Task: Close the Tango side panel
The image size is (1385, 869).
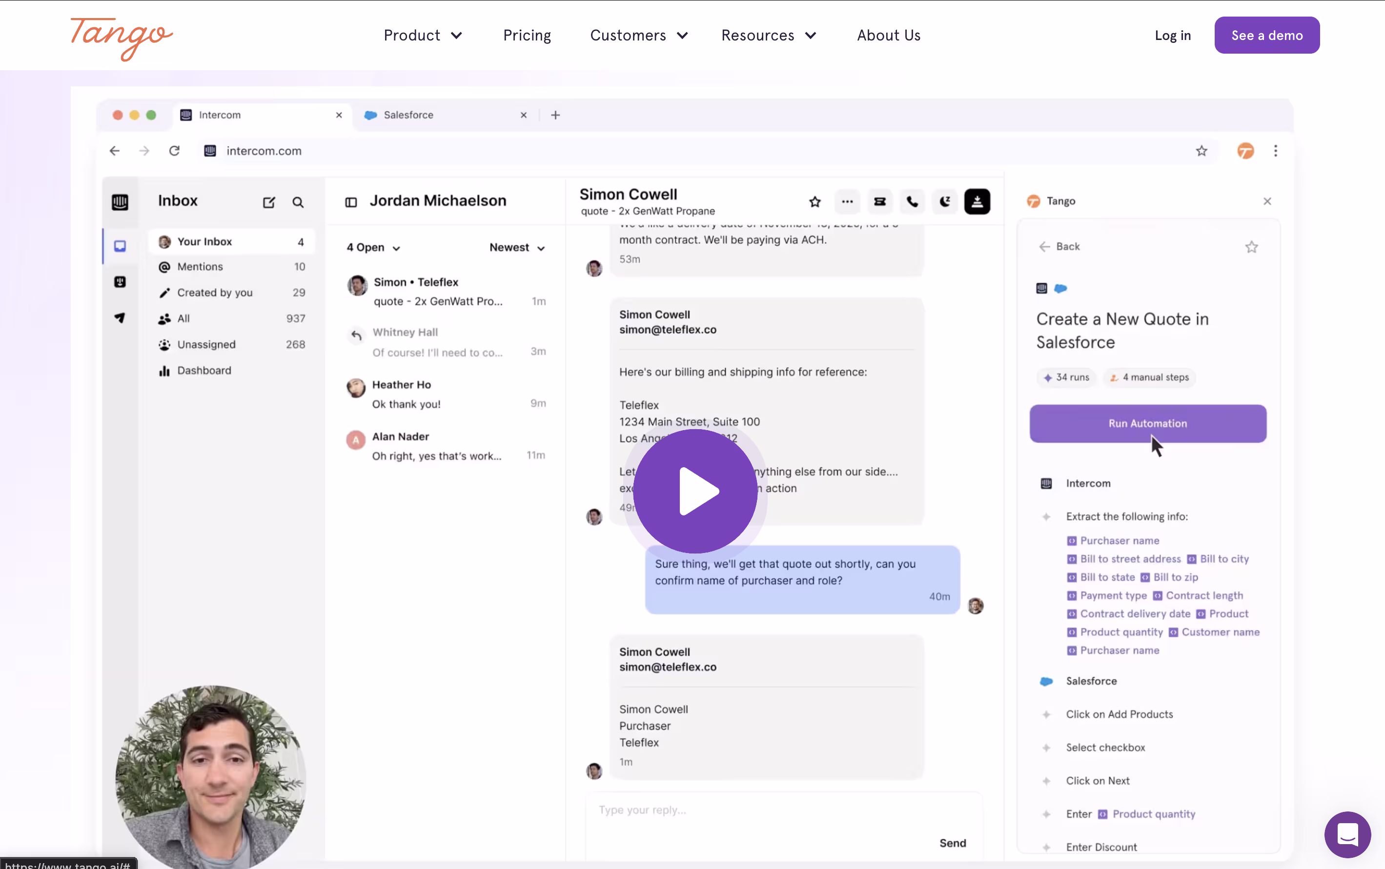Action: click(x=1267, y=201)
